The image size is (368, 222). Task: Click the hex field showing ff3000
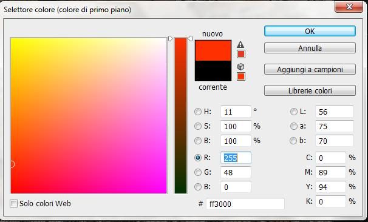(x=245, y=204)
